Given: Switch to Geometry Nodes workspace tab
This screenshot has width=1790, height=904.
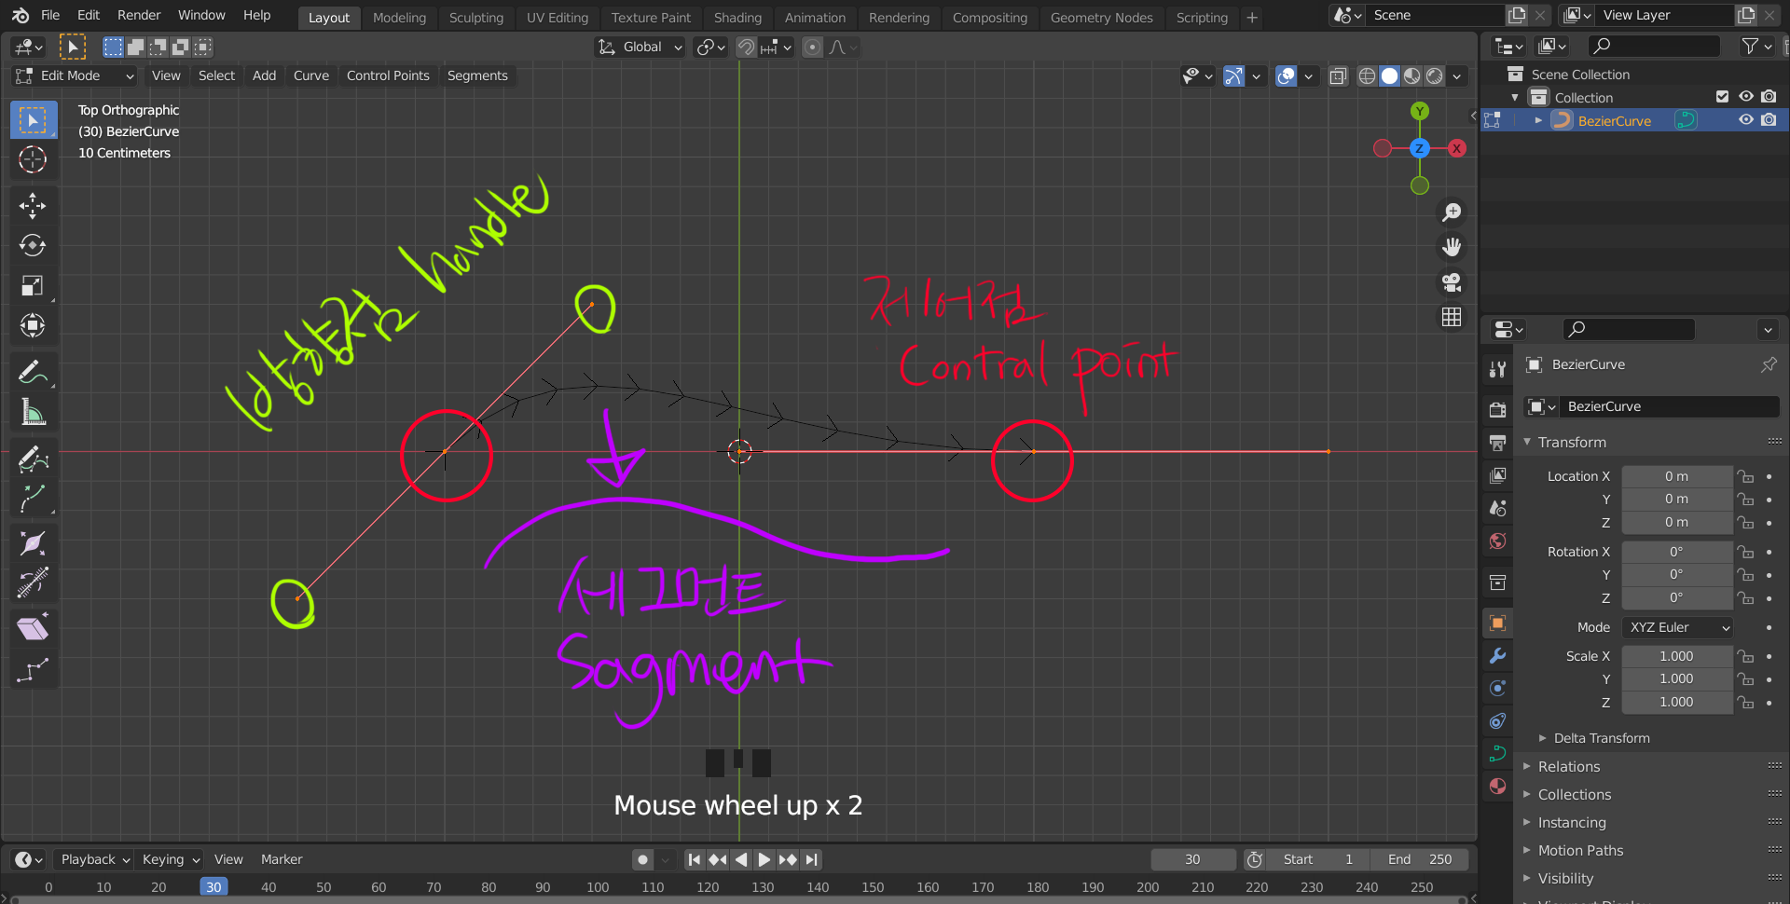Looking at the screenshot, I should pyautogui.click(x=1101, y=17).
